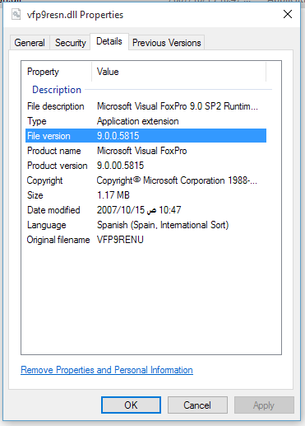The image size is (305, 426).
Task: Select the Details tab
Action: click(x=109, y=41)
